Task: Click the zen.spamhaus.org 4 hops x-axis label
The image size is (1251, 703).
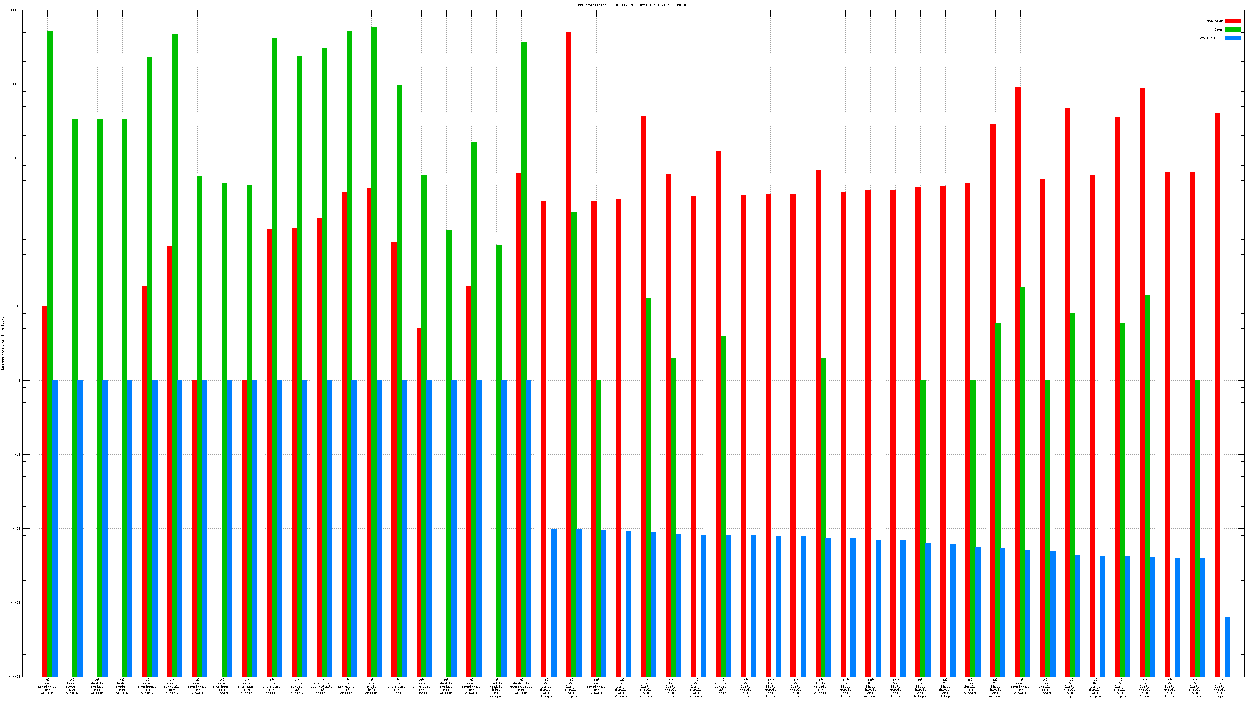Action: 222,686
